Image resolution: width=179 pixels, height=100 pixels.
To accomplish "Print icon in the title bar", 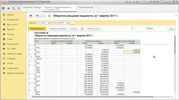I will (x=130, y=2).
